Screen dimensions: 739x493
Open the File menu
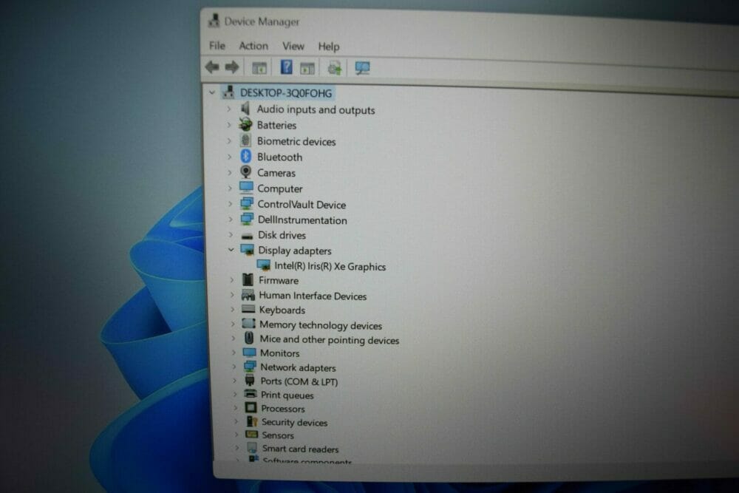(217, 46)
